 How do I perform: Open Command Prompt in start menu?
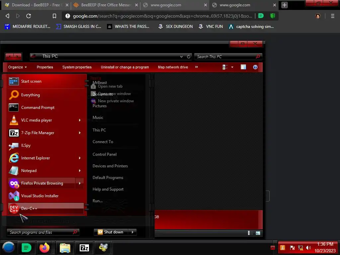(x=45, y=108)
